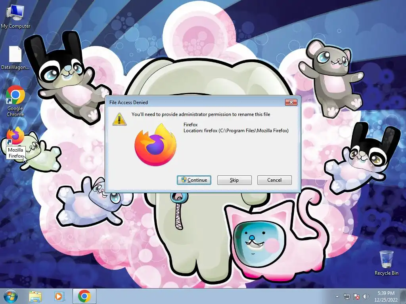Select Google Chrome desktop shortcut
Viewport: 406px width, 304px height.
[x=15, y=101]
